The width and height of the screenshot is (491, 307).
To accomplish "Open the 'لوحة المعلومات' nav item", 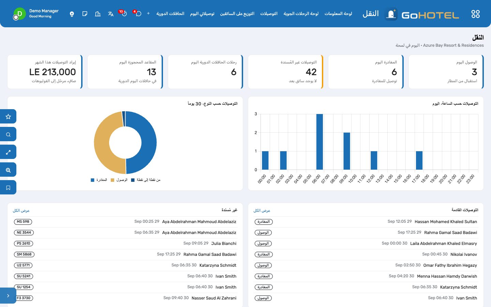I will click(338, 14).
